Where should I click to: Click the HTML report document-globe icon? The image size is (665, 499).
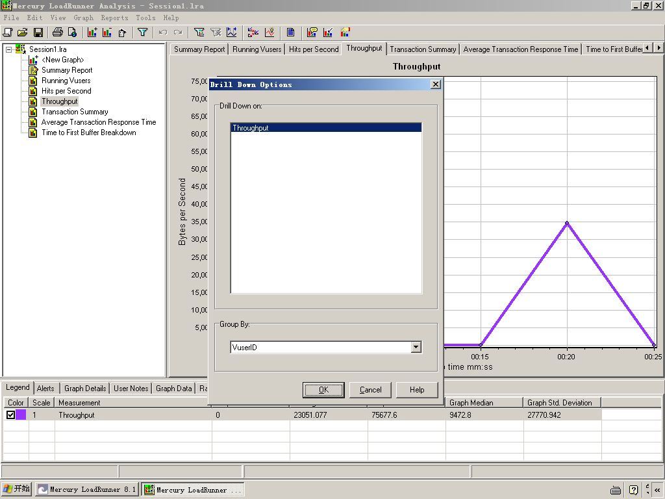(72, 32)
